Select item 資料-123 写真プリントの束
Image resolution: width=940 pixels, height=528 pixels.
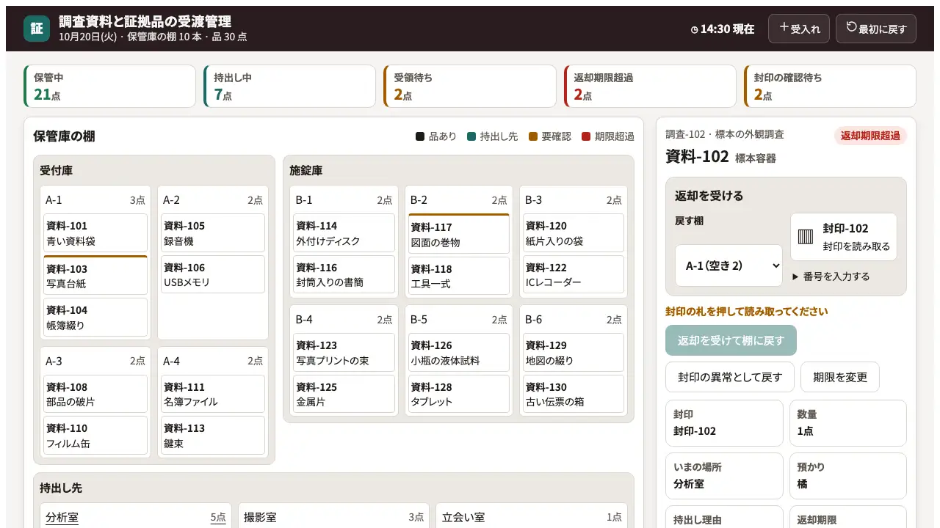(344, 353)
